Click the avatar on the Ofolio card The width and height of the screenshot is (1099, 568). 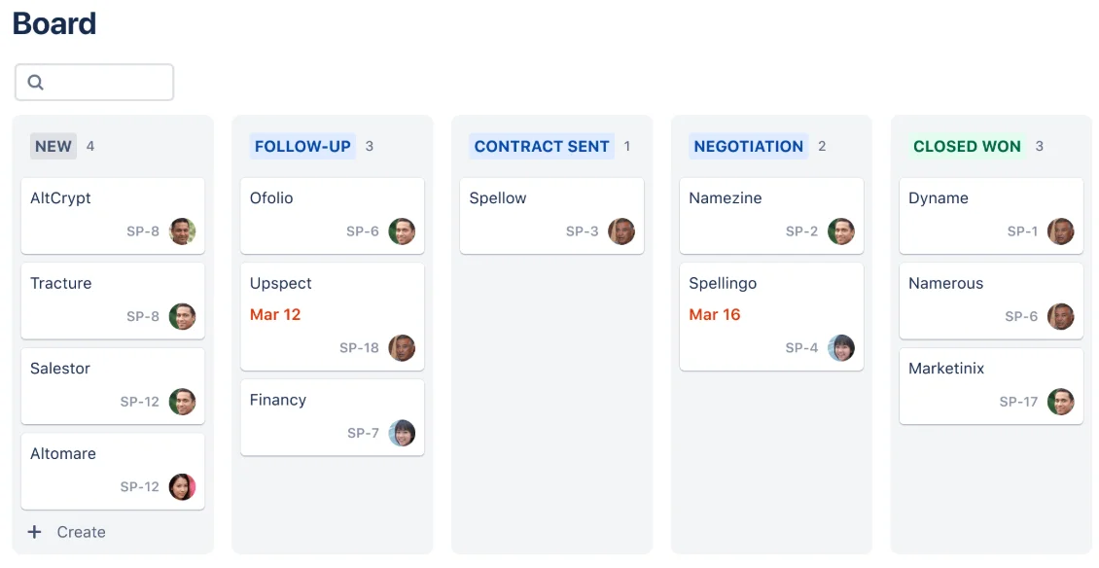coord(403,231)
